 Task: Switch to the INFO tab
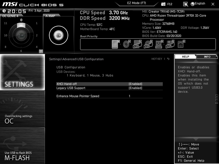tap(207, 57)
